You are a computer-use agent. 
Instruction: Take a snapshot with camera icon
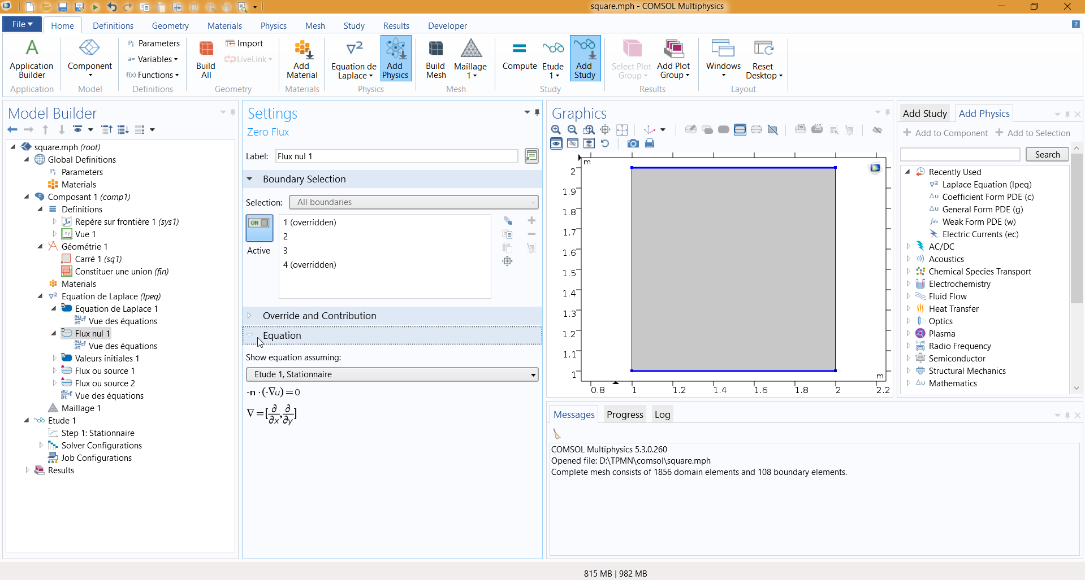633,143
